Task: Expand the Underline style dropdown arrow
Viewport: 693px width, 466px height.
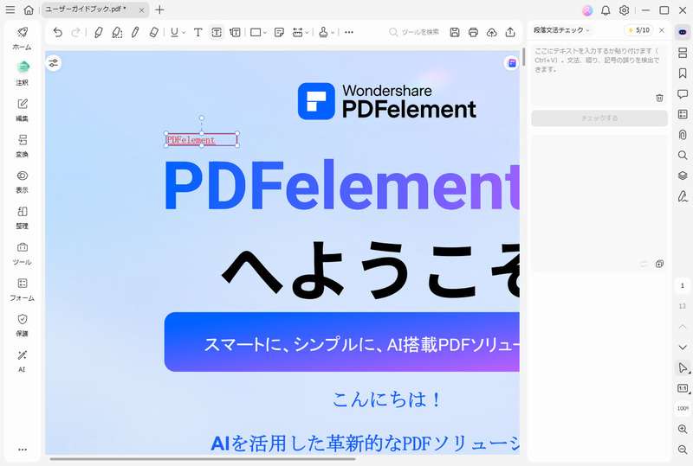Action: [x=184, y=32]
